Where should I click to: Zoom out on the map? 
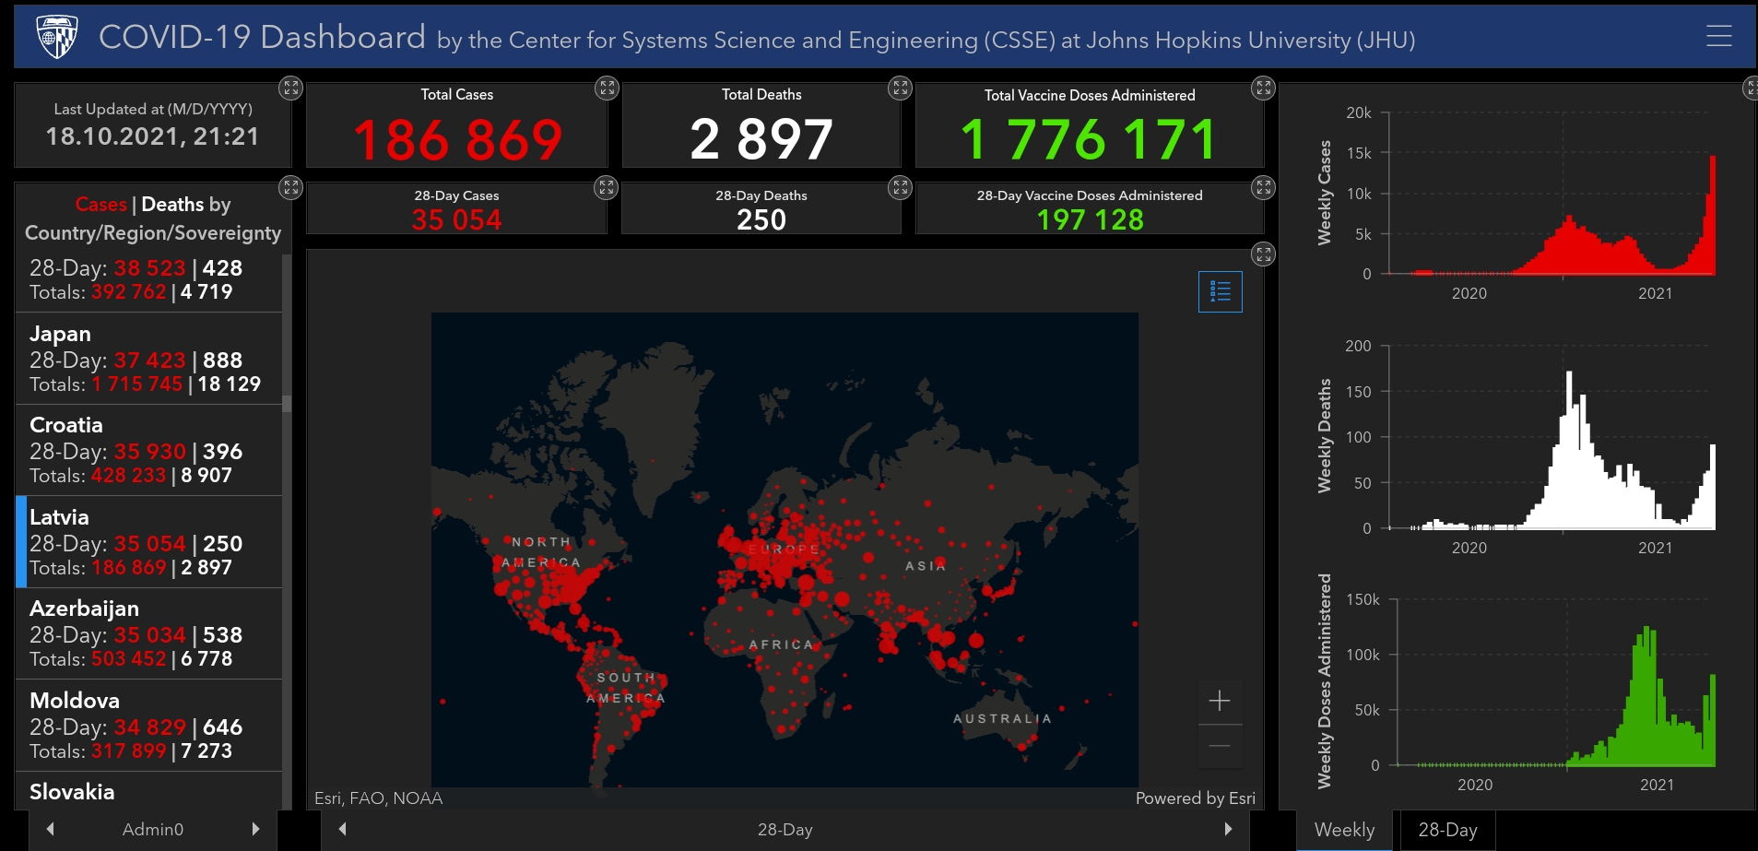click(x=1220, y=747)
